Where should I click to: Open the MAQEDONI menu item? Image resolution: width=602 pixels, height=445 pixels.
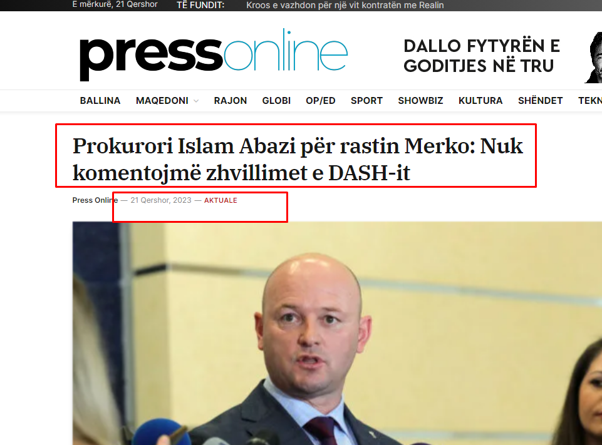pos(162,101)
